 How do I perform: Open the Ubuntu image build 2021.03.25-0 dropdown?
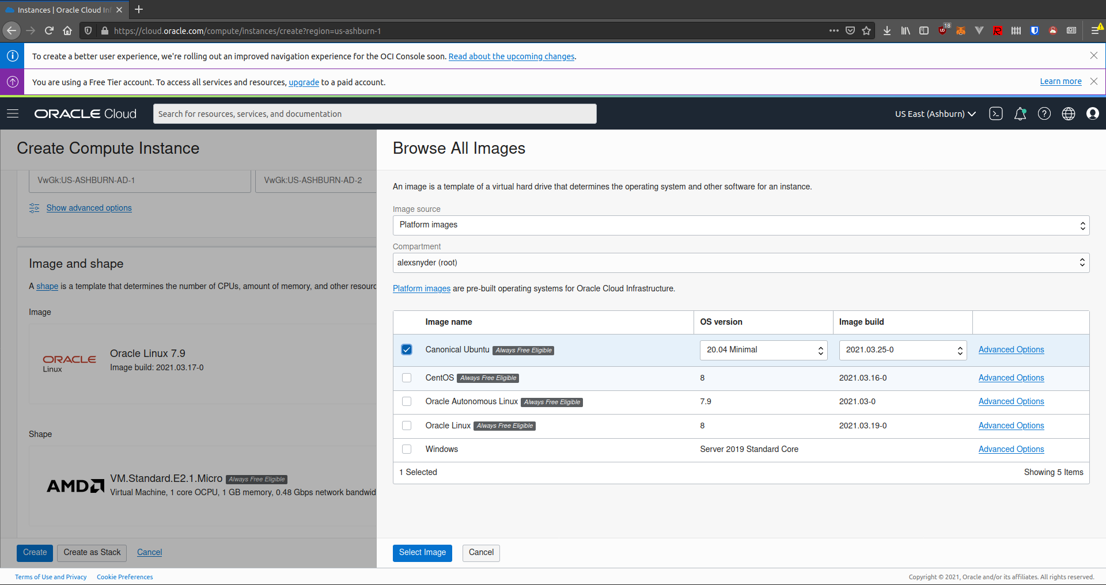click(903, 350)
